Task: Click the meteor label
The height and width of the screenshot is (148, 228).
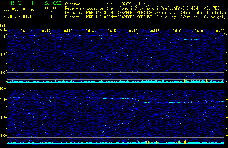Action: (x=51, y=8)
